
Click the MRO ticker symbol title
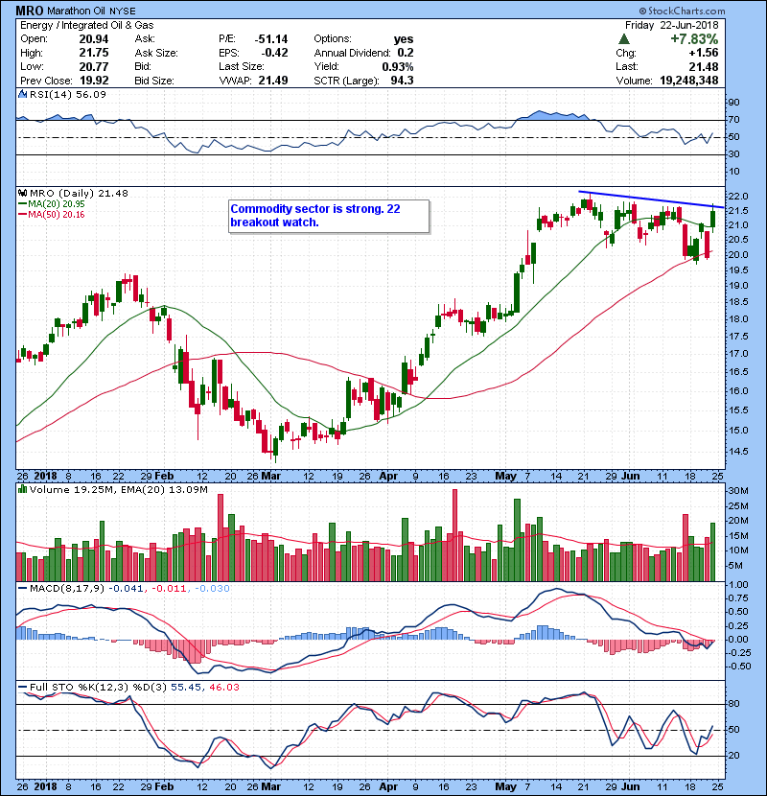30,11
